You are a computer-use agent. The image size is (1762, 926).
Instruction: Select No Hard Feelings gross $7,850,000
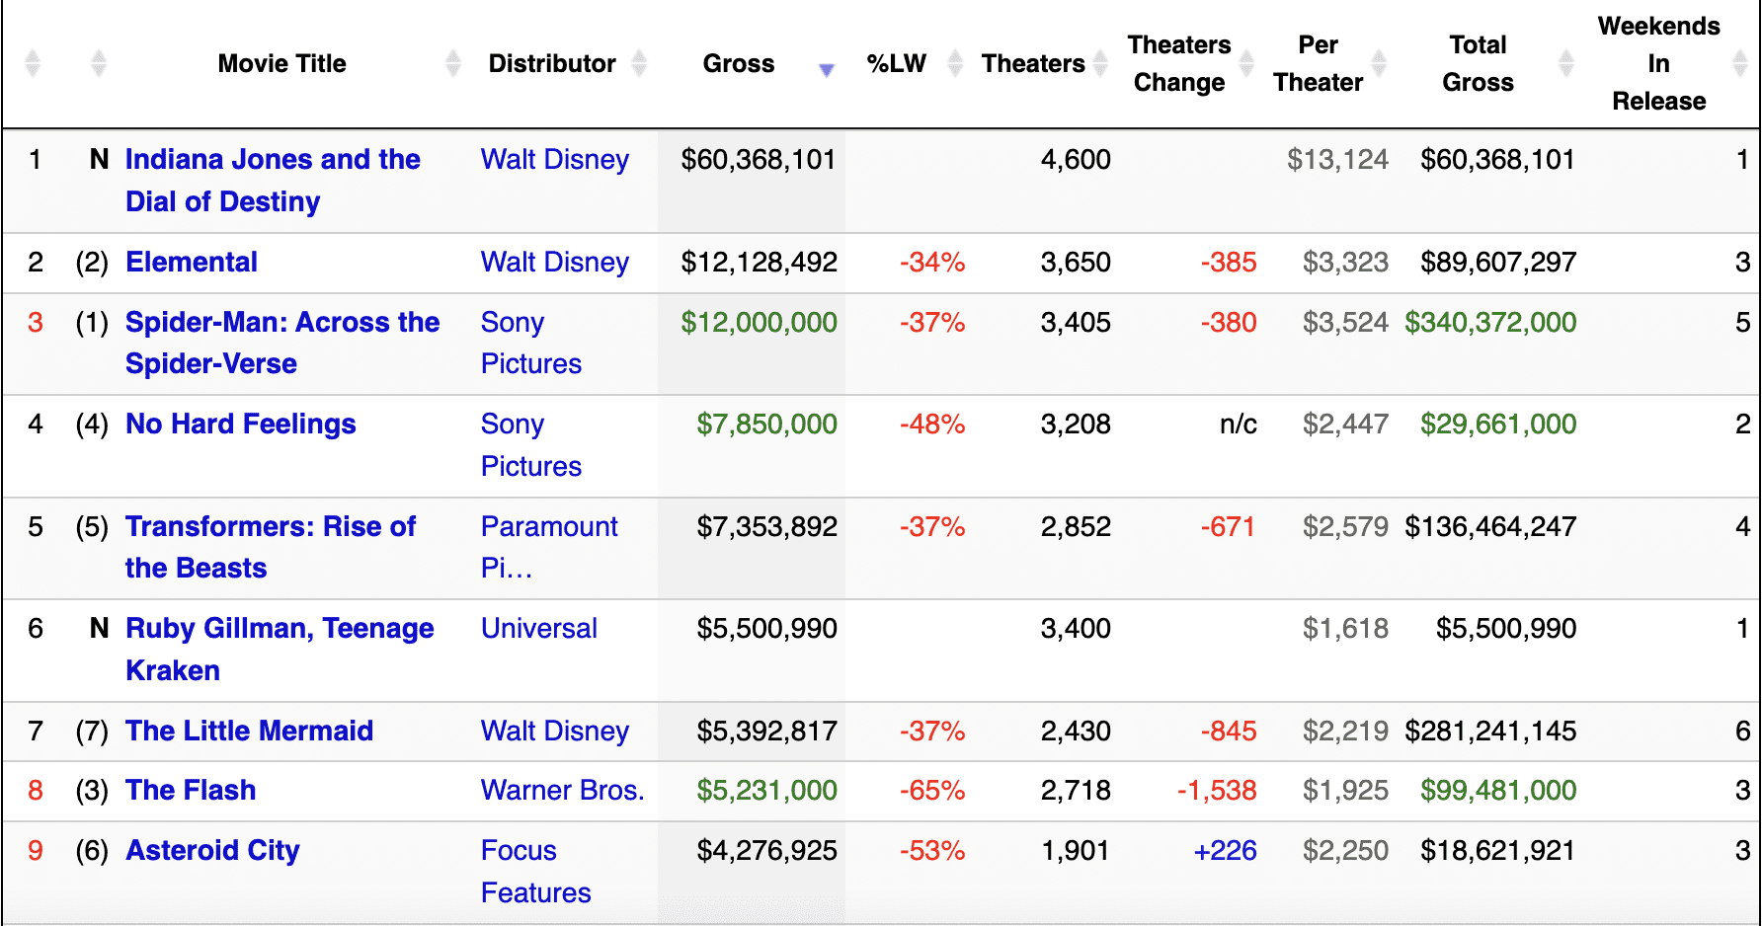(766, 424)
